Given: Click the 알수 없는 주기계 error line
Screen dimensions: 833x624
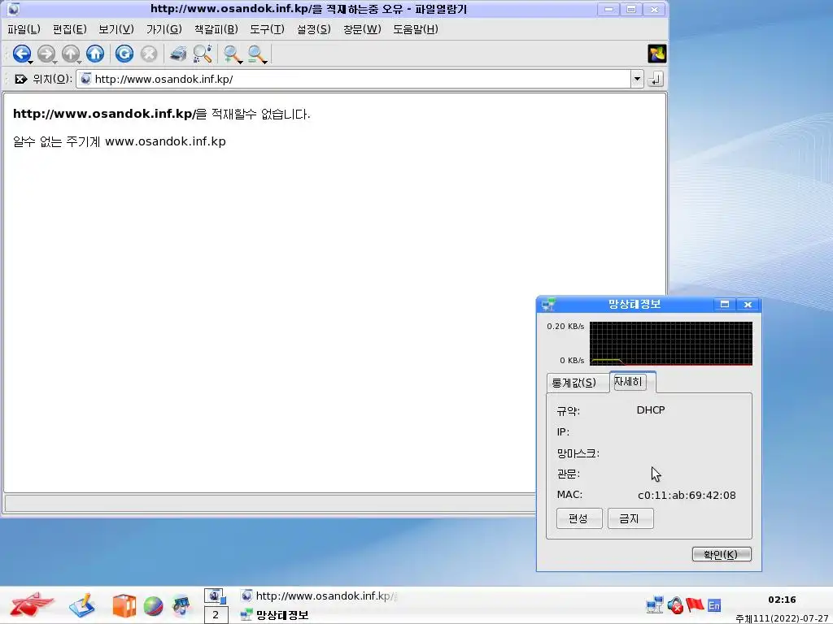Looking at the screenshot, I should (x=120, y=141).
